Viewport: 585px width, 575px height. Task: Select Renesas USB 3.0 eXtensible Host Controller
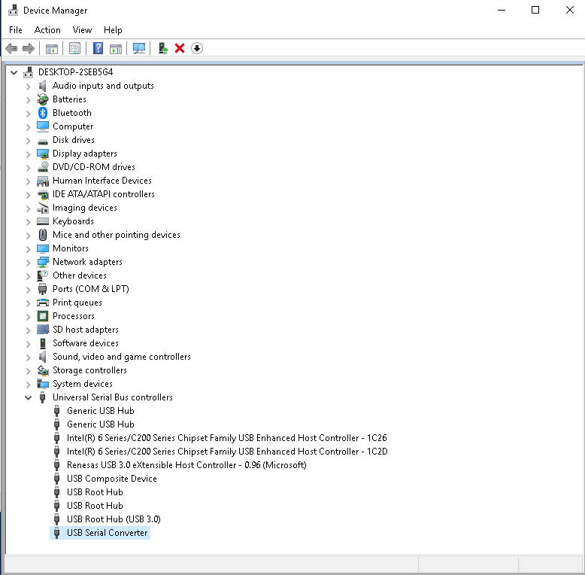point(186,465)
